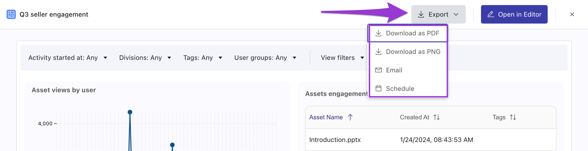Expand the User groups filter dropdown

tap(265, 58)
